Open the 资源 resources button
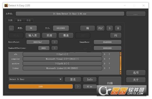 click(x=49, y=35)
